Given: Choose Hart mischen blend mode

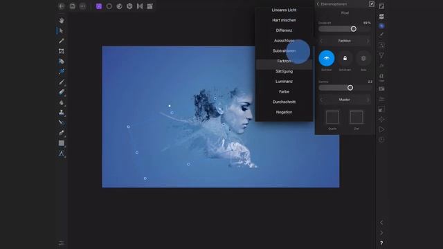Looking at the screenshot, I should click(x=284, y=20).
